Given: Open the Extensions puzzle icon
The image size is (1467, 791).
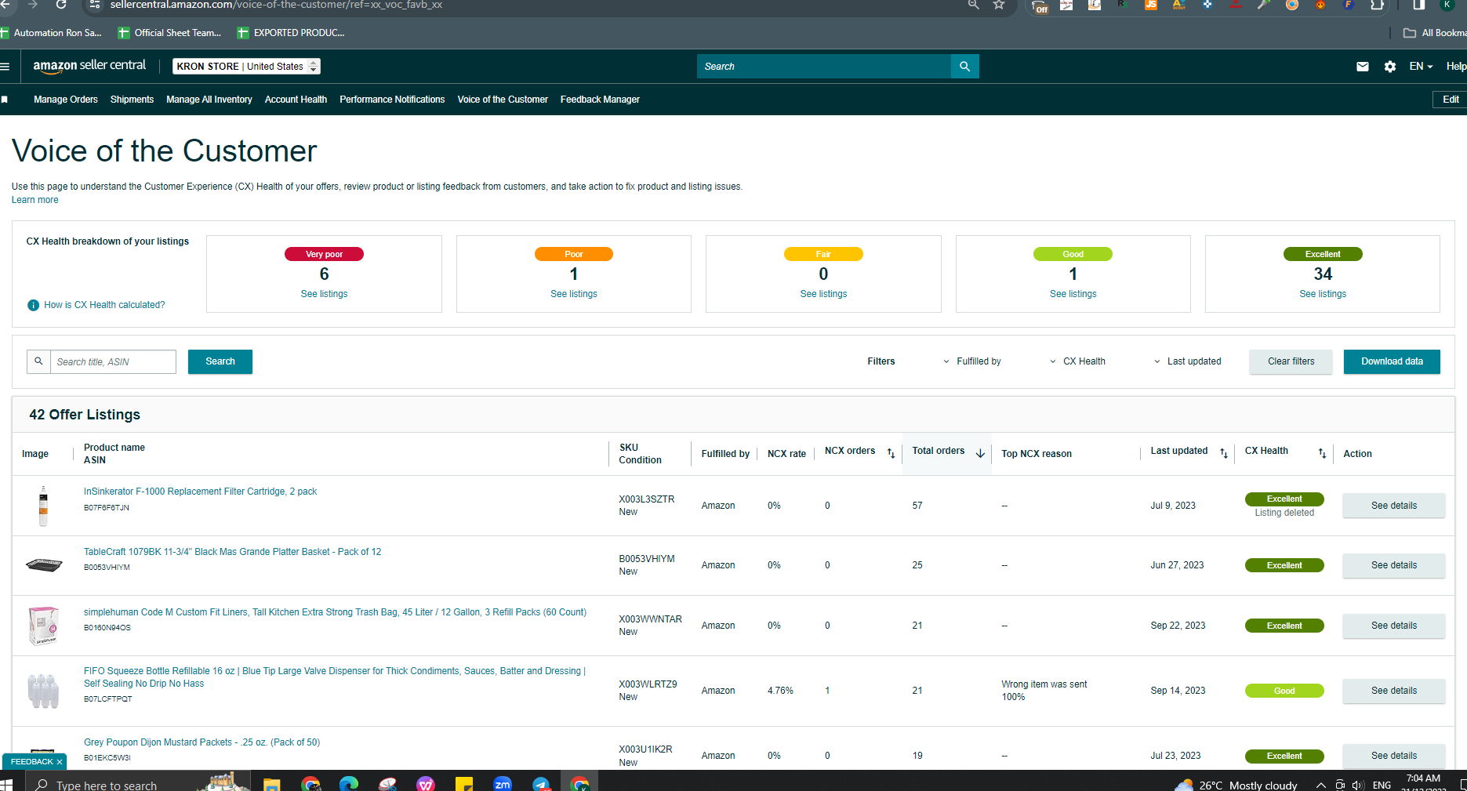Looking at the screenshot, I should 1377,5.
